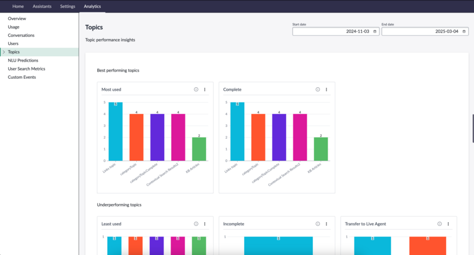The width and height of the screenshot is (474, 255).
Task: Click green KB Articles bar in Most used
Action: coord(199,149)
